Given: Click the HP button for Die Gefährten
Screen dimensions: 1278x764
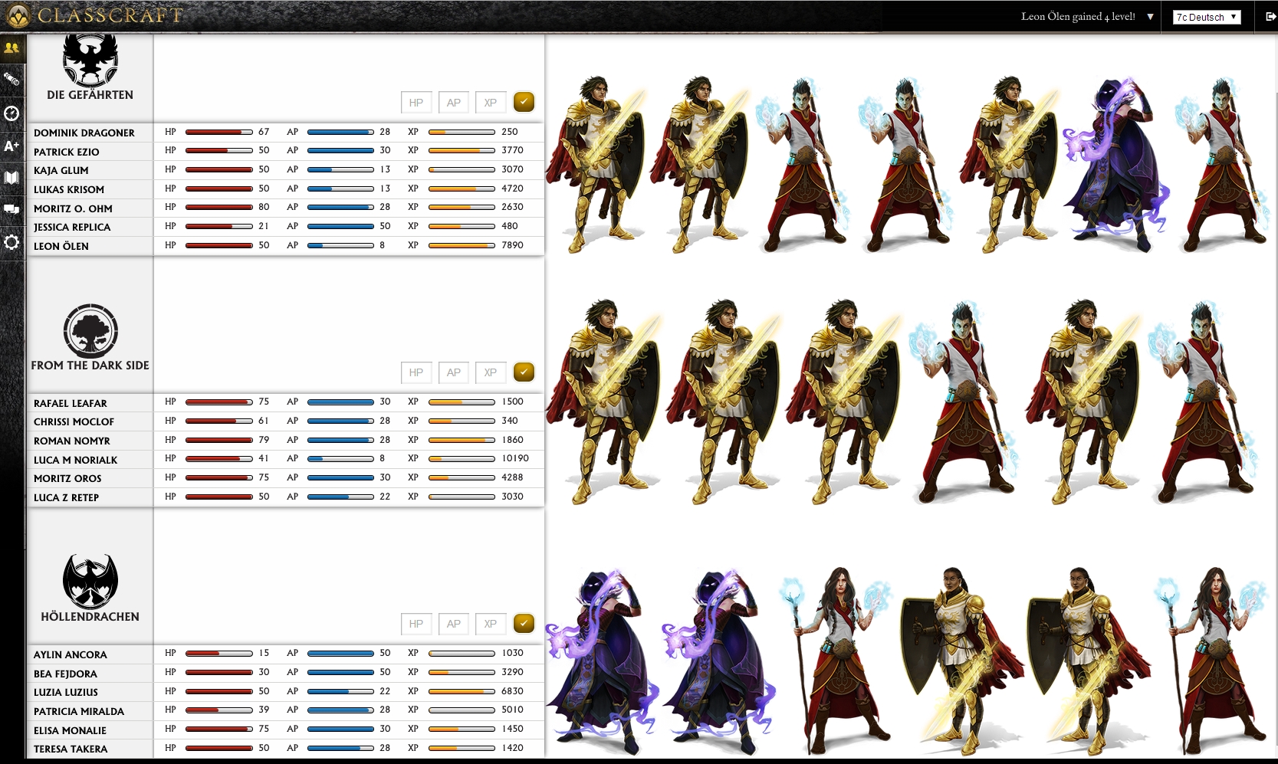Looking at the screenshot, I should coord(416,103).
